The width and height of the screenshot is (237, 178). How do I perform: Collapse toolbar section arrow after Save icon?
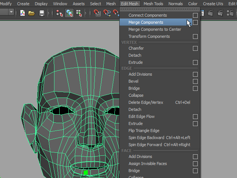coord(49,13)
